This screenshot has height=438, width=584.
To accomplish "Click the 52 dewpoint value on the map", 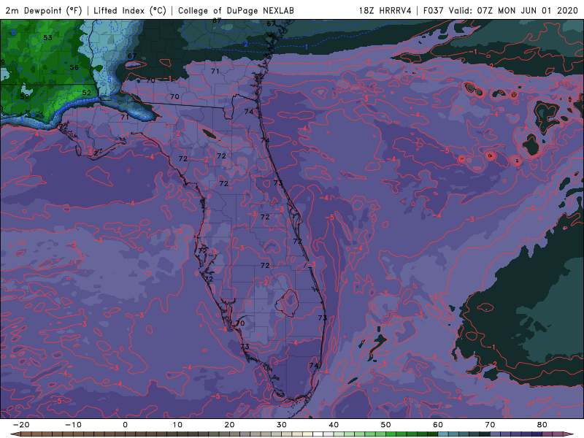I will 86,93.
